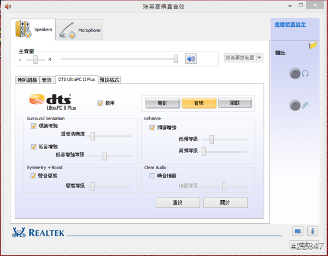Click the 關於 button
Viewport: 328px width, 256px height.
[225, 203]
